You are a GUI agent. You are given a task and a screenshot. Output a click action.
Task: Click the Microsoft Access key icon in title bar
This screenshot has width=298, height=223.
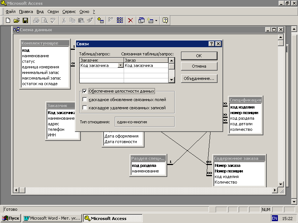tap(4, 3)
